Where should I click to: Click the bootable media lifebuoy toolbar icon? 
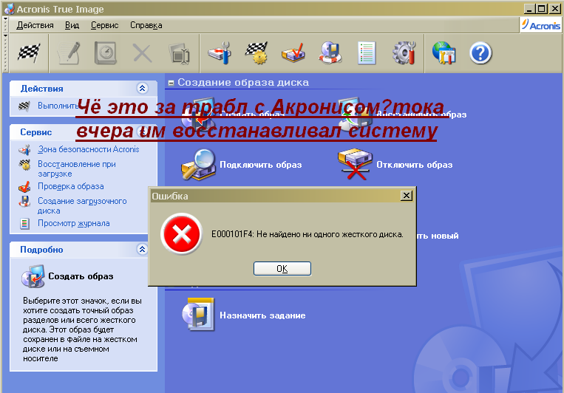[x=330, y=53]
